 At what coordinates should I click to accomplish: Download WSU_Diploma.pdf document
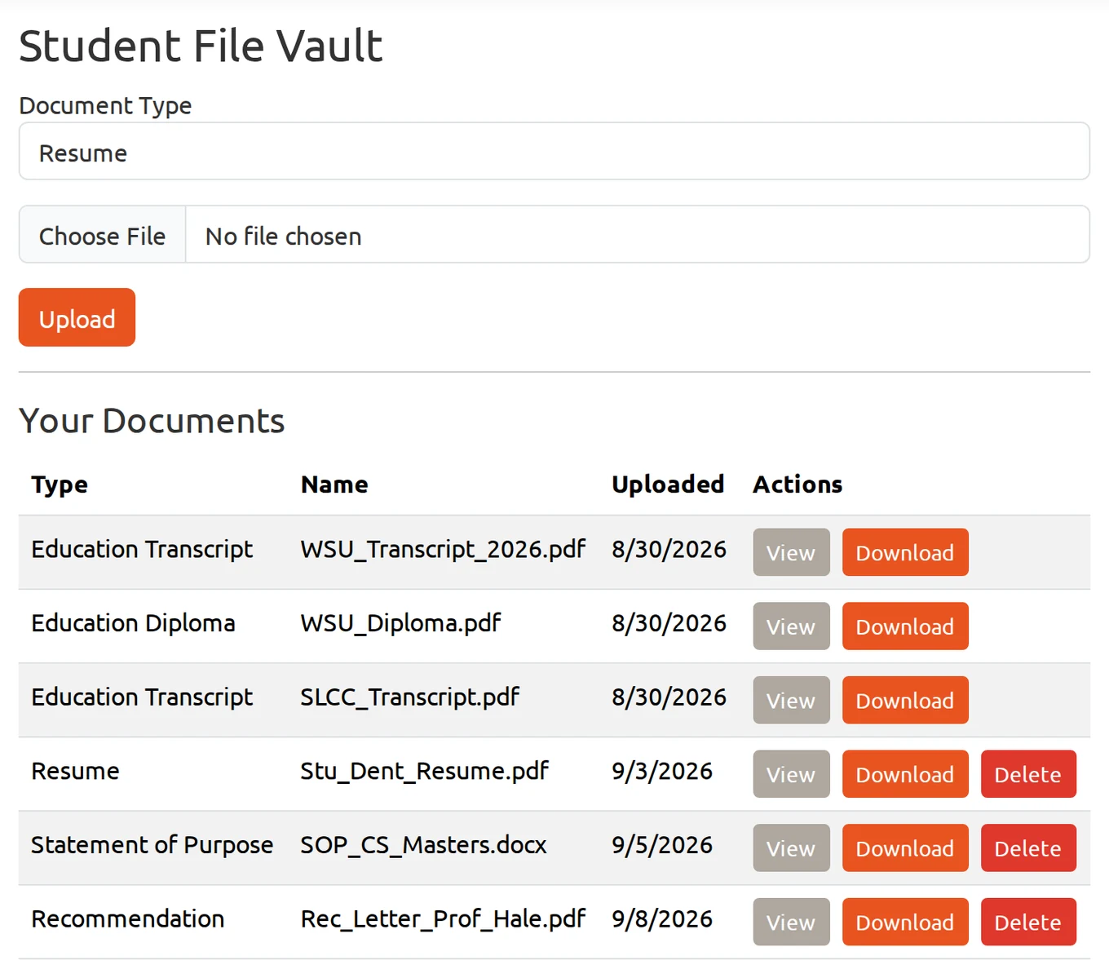click(x=905, y=626)
